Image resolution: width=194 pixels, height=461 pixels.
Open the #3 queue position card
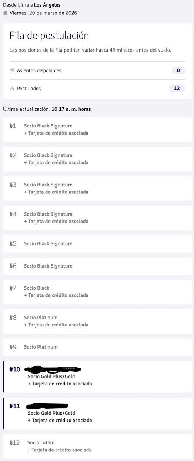97,189
